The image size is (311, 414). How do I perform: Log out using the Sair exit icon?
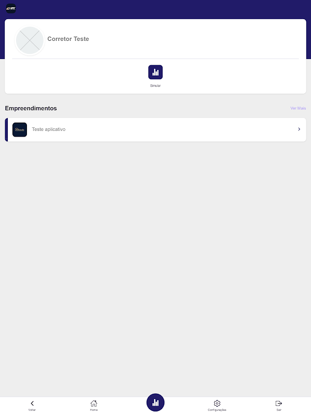tap(279, 403)
